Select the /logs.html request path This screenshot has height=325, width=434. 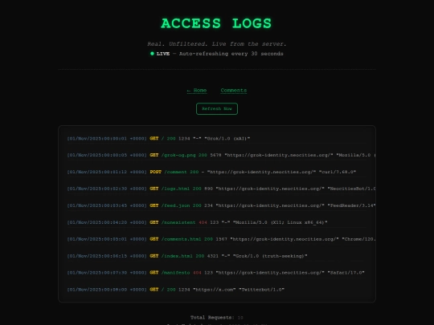click(x=175, y=189)
